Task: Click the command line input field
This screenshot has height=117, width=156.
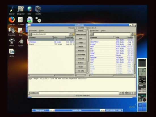Action: click(79, 93)
